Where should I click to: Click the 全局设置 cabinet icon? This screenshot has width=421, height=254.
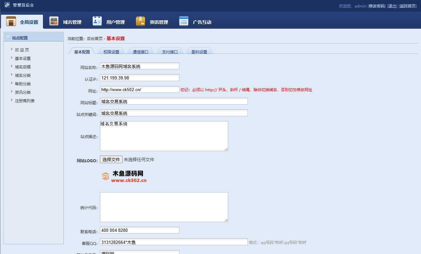pyautogui.click(x=11, y=21)
